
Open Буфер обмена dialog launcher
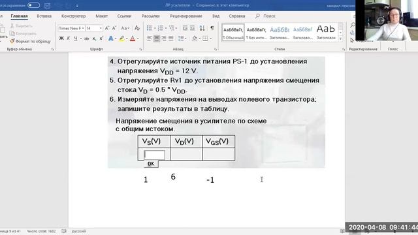[52, 49]
